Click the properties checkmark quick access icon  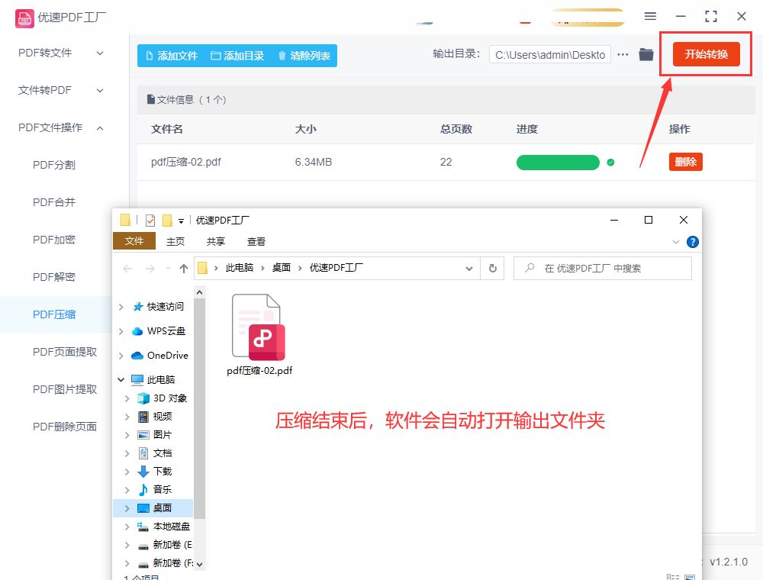pyautogui.click(x=150, y=221)
